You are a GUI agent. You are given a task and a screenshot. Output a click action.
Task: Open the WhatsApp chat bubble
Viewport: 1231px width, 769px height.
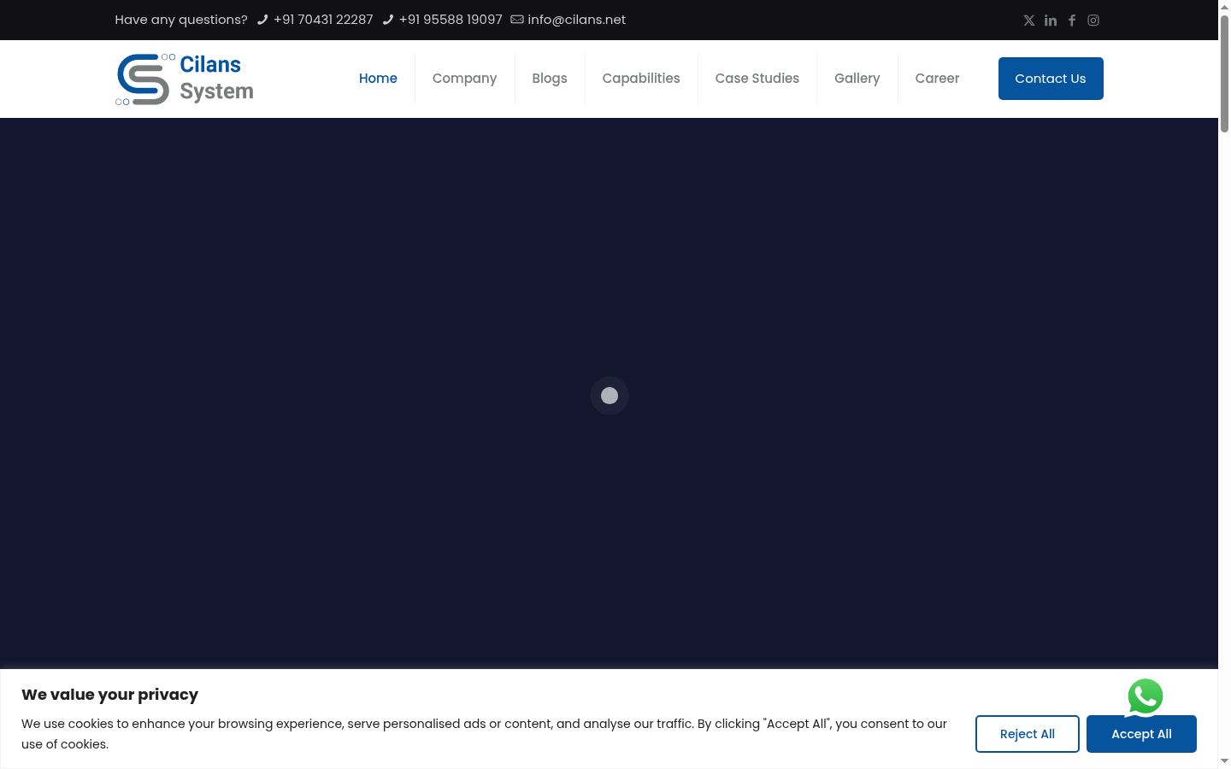pos(1146,697)
